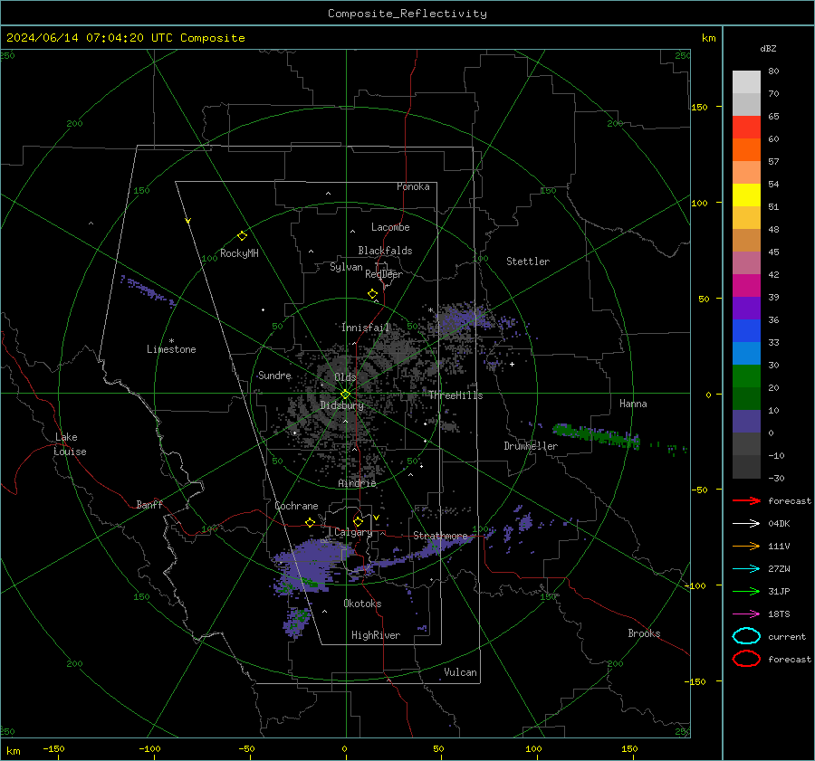
Task: Click the Sundre label
Action: click(274, 376)
